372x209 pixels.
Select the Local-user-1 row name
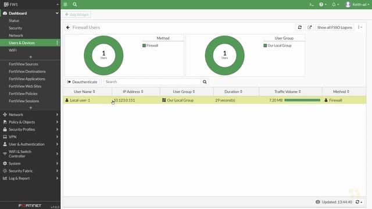pos(80,100)
